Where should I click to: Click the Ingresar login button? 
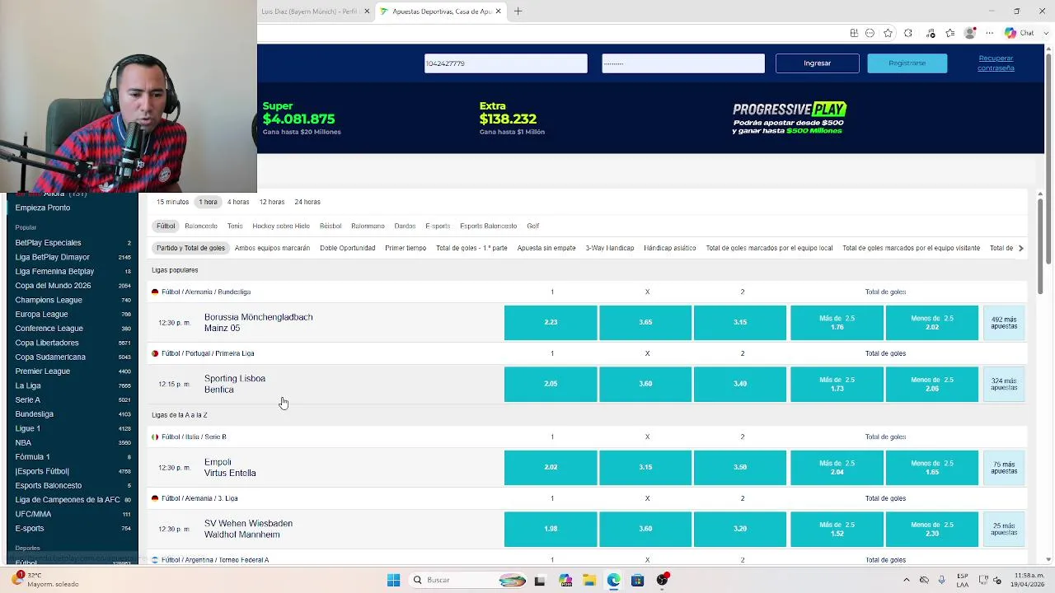click(x=818, y=63)
